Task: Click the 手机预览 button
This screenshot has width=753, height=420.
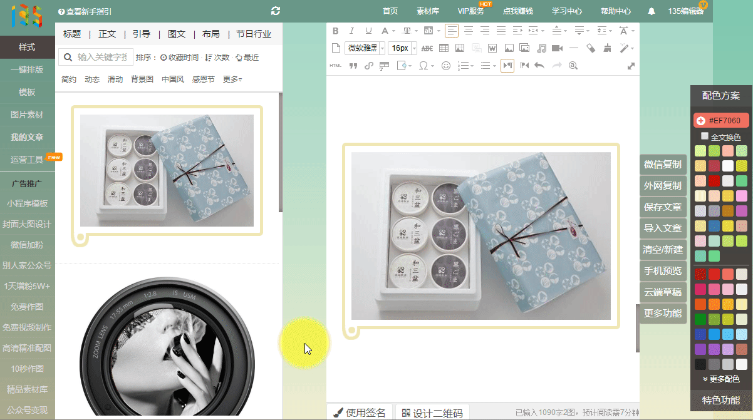Action: point(662,271)
